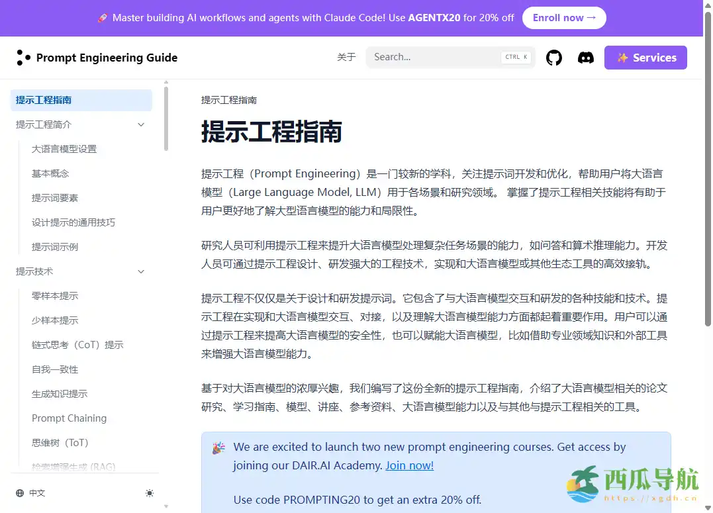Open the GitHub repository icon
This screenshot has height=513, width=713.
pos(553,57)
